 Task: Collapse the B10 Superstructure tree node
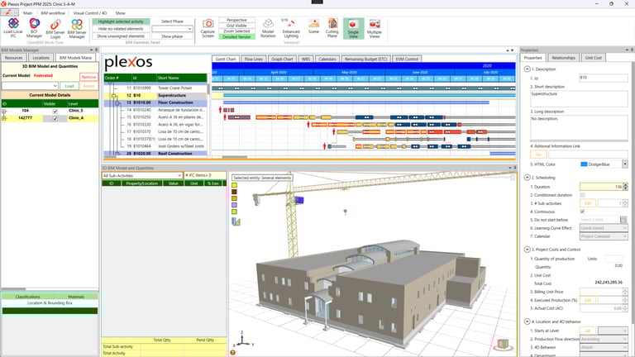114,96
